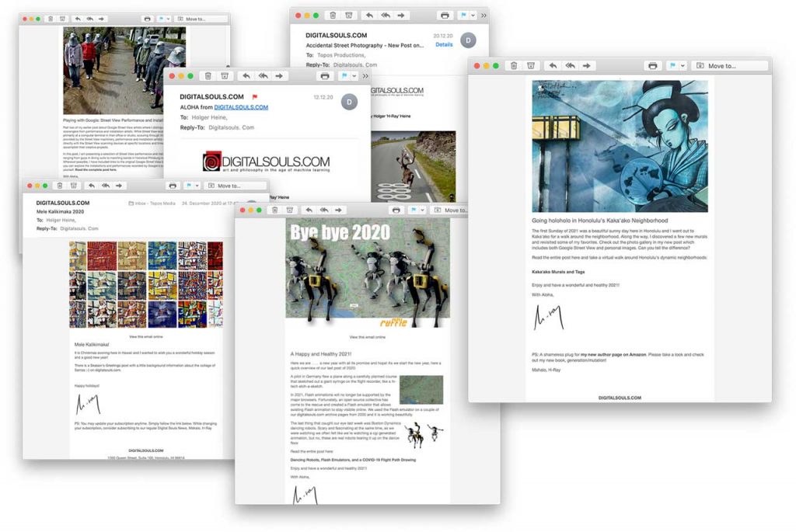Reply to the Mele Kalikimaka 2020 email

coord(92,186)
